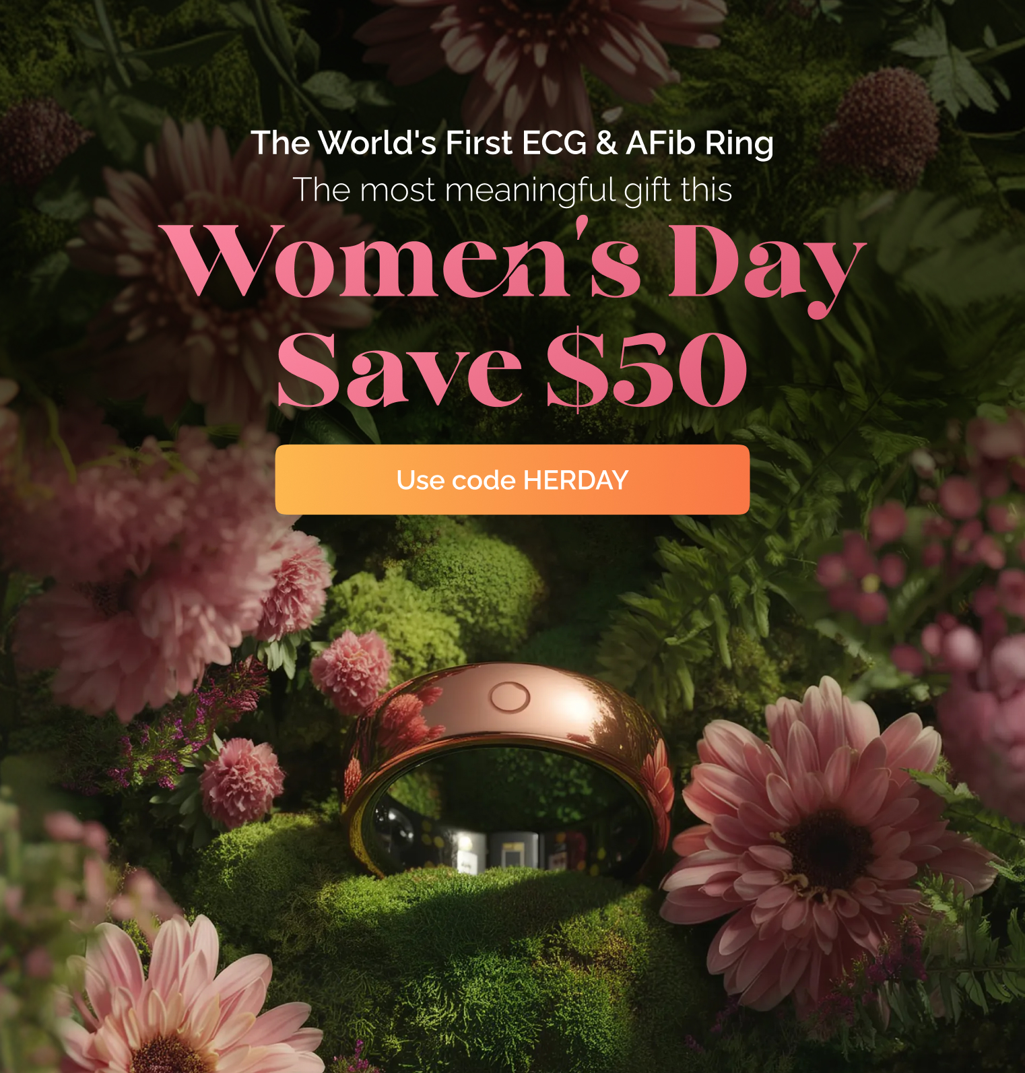Click the round brown bud at top right
1025x1073 pixels.
click(882, 128)
